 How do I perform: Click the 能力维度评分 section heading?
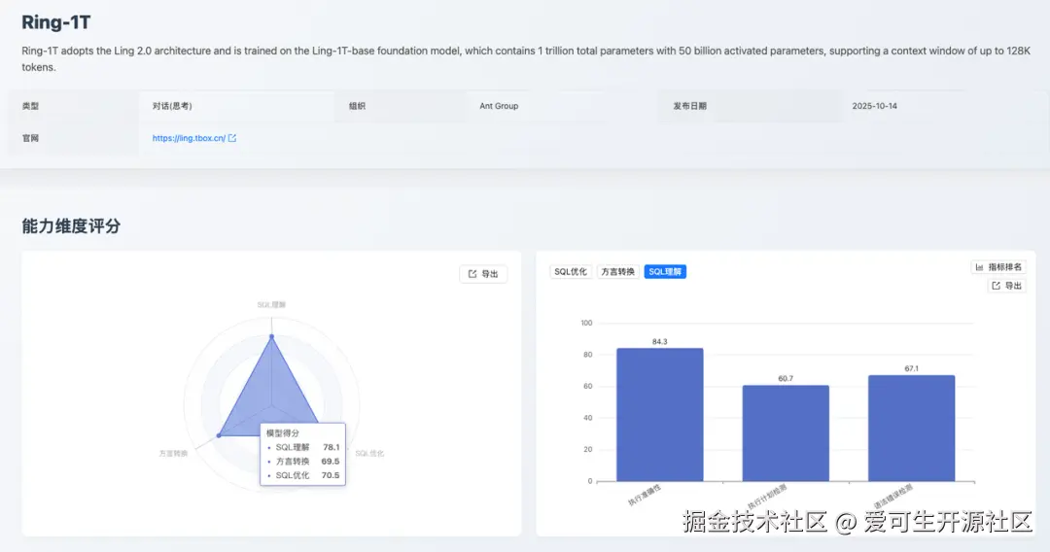point(71,226)
